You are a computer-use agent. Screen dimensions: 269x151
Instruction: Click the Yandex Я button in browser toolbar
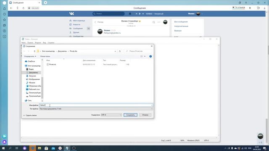click(x=17, y=8)
